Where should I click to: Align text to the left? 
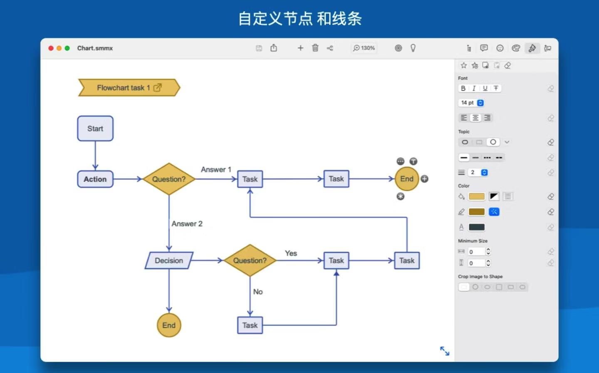point(464,118)
